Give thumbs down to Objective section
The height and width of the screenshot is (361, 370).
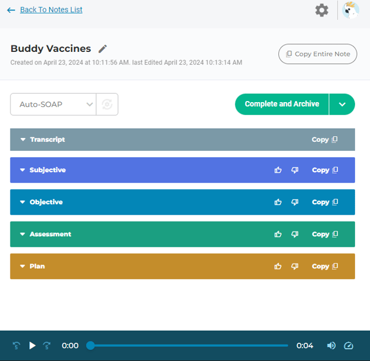click(295, 202)
